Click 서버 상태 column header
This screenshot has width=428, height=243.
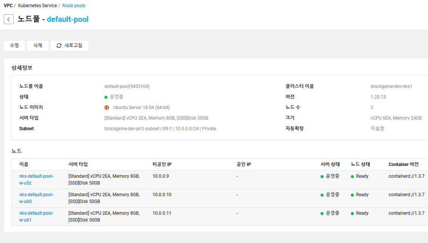[330, 165]
